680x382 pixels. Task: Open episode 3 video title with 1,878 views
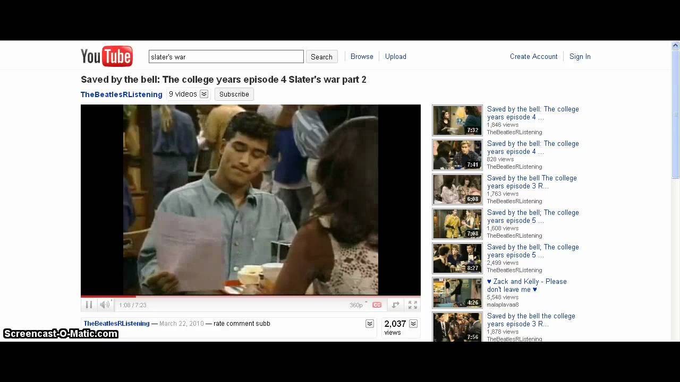click(x=531, y=320)
